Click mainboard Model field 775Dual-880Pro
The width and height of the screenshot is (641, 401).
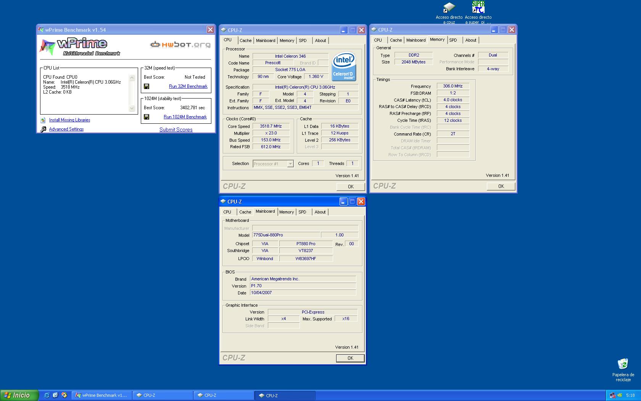[286, 235]
